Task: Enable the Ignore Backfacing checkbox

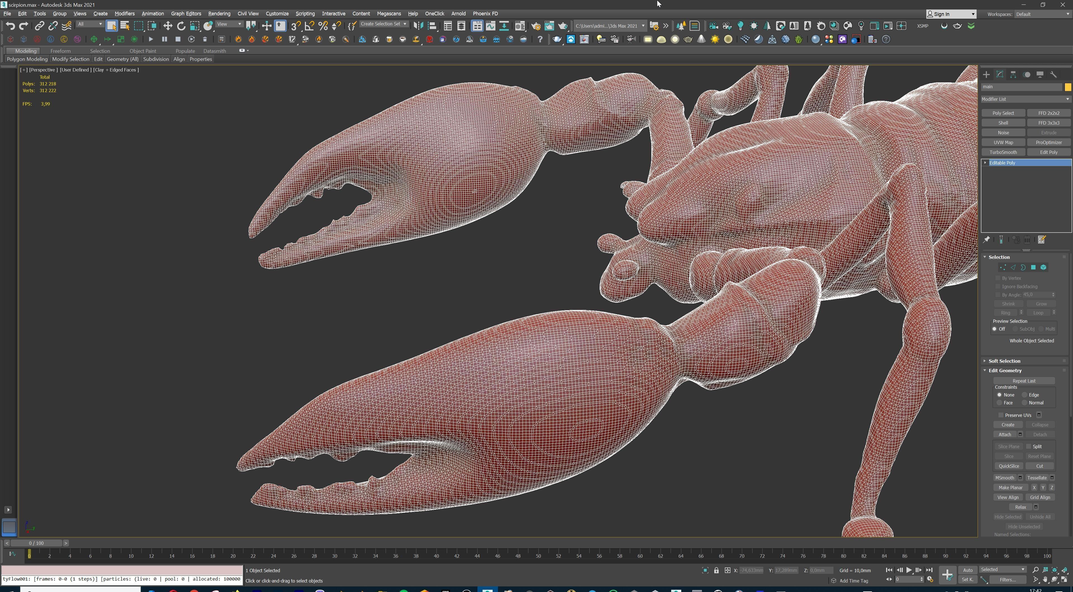Action: tap(998, 287)
